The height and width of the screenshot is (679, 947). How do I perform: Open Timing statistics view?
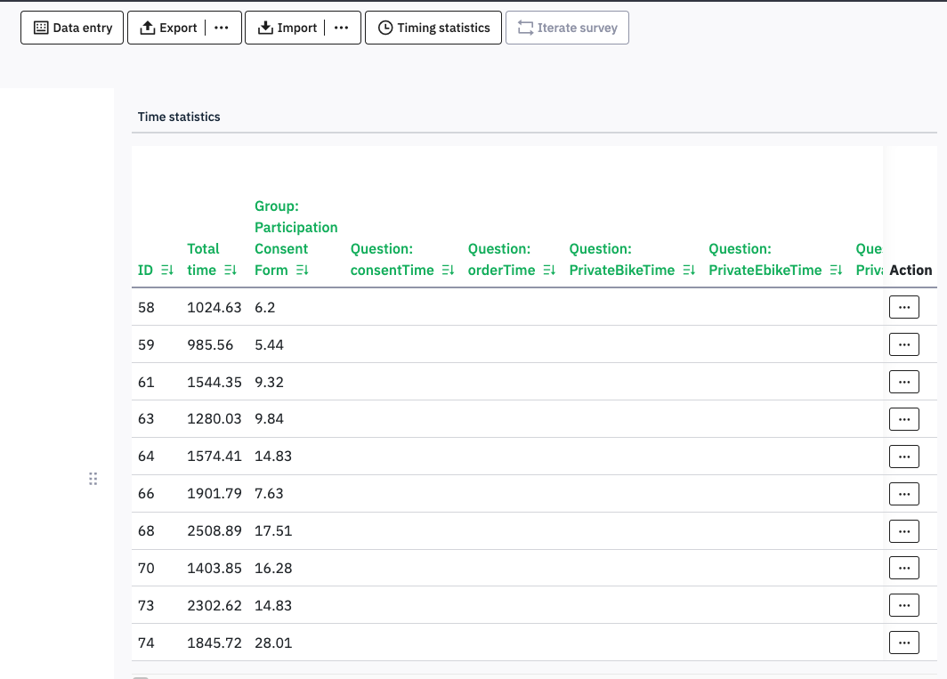(433, 28)
